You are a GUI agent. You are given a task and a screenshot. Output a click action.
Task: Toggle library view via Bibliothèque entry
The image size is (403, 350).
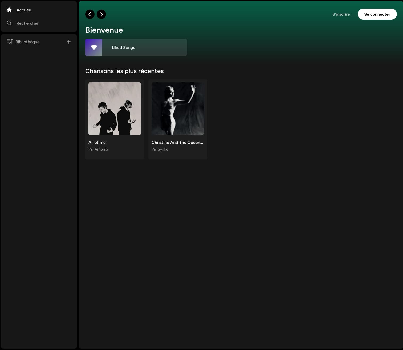point(27,42)
